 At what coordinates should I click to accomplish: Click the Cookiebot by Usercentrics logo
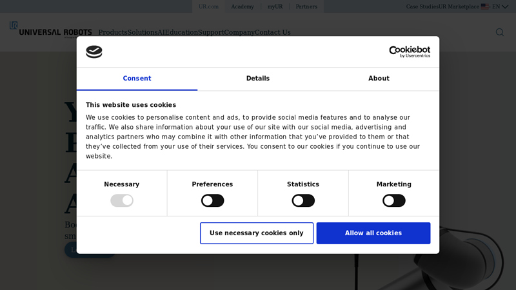[410, 52]
